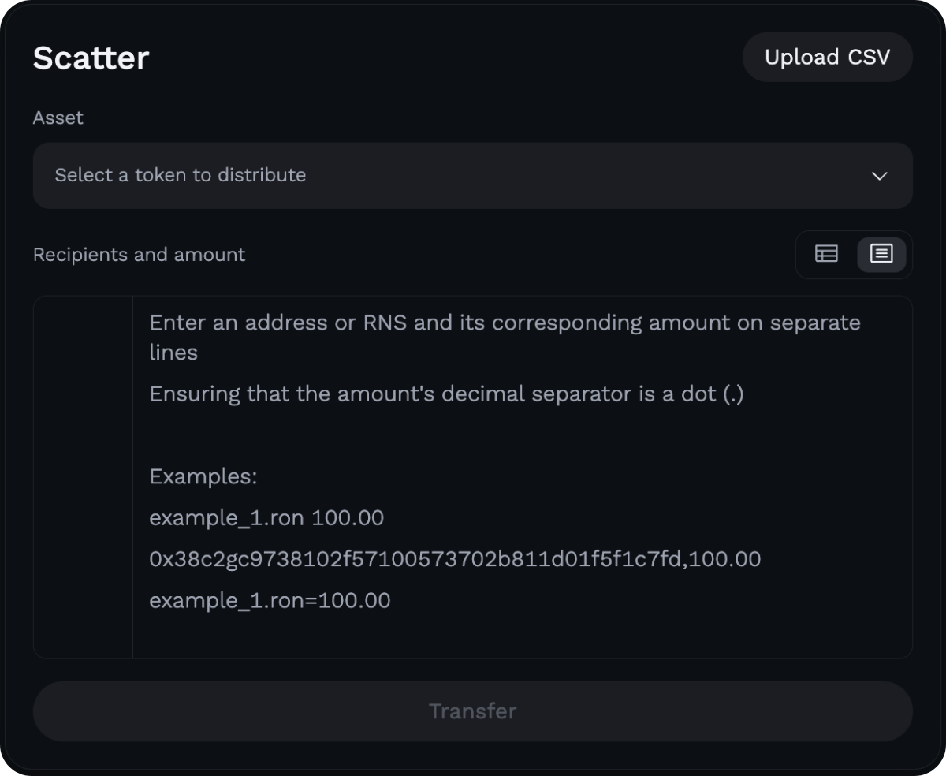The height and width of the screenshot is (776, 946).
Task: Expand 'Select a token to distribute'
Action: click(x=471, y=176)
